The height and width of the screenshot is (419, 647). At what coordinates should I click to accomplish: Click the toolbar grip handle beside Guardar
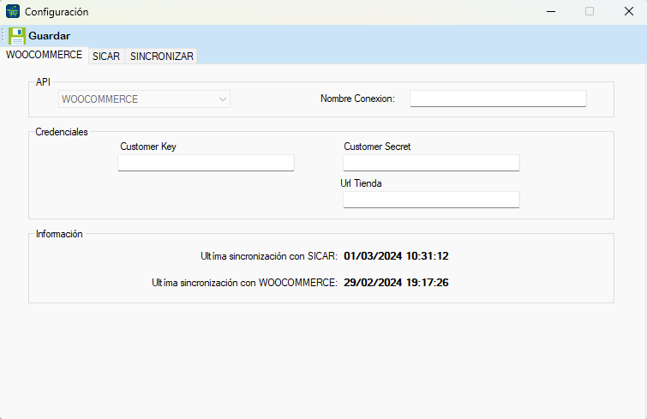tap(3, 36)
